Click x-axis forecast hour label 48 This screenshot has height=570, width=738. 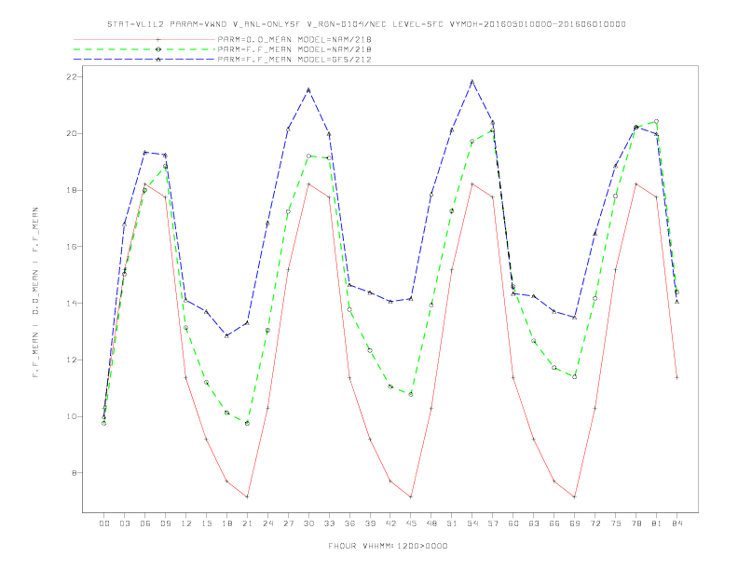[431, 523]
